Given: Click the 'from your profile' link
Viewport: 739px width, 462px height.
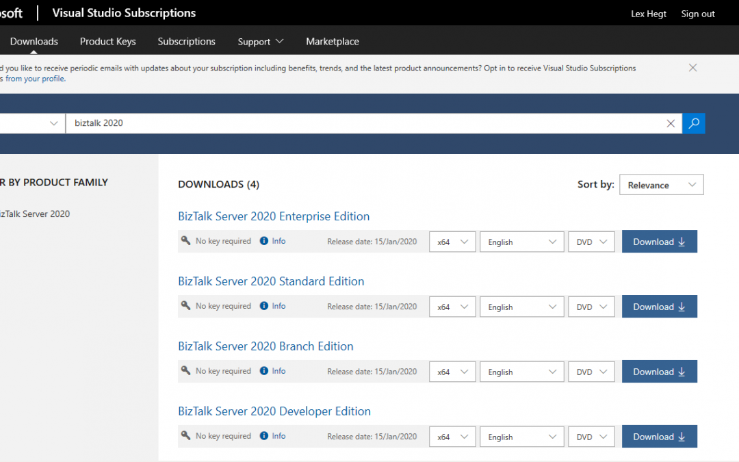Looking at the screenshot, I should [36, 79].
